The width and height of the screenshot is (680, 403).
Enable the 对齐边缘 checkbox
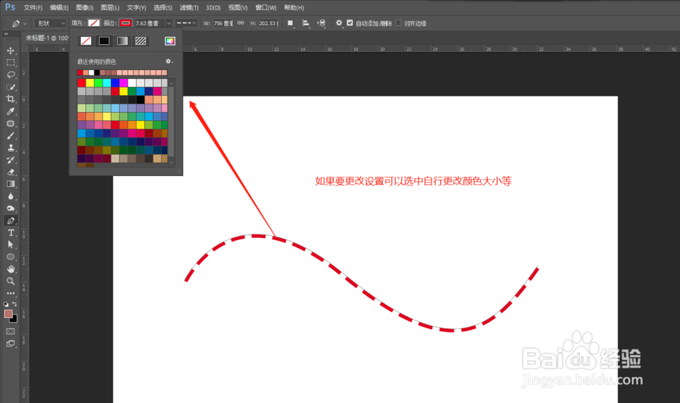[x=398, y=22]
